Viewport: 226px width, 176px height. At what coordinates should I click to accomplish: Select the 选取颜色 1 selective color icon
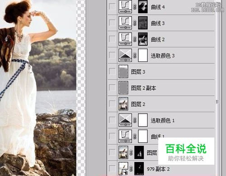click(125, 120)
